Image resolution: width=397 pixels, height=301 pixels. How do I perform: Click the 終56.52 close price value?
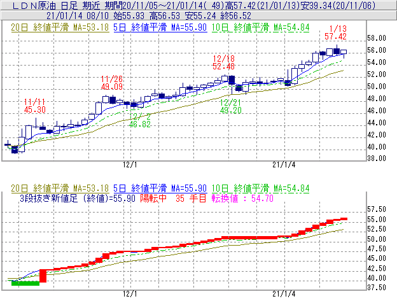coord(235,16)
